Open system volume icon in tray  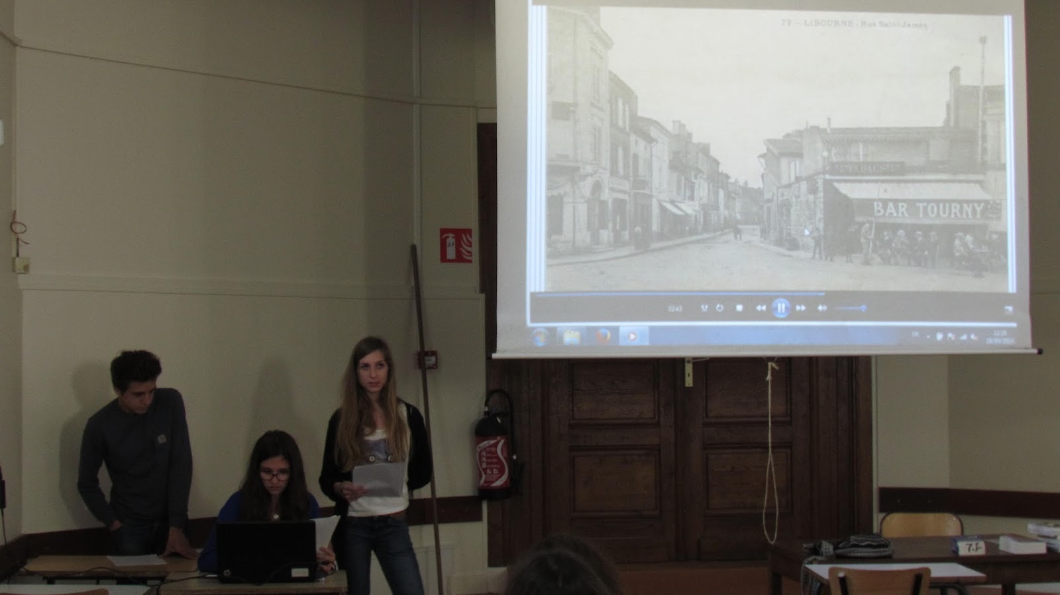click(975, 337)
